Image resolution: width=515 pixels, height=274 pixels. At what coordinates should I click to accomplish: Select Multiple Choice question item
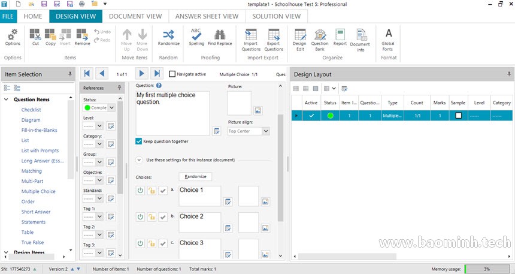pos(38,191)
